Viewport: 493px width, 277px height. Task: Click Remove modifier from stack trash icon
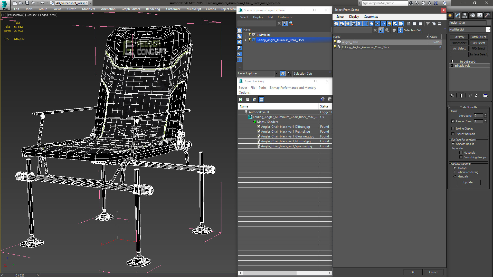[476, 96]
